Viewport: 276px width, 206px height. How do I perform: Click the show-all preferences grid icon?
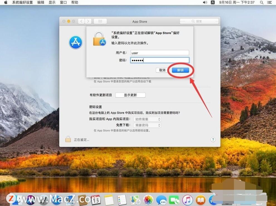tap(100, 21)
